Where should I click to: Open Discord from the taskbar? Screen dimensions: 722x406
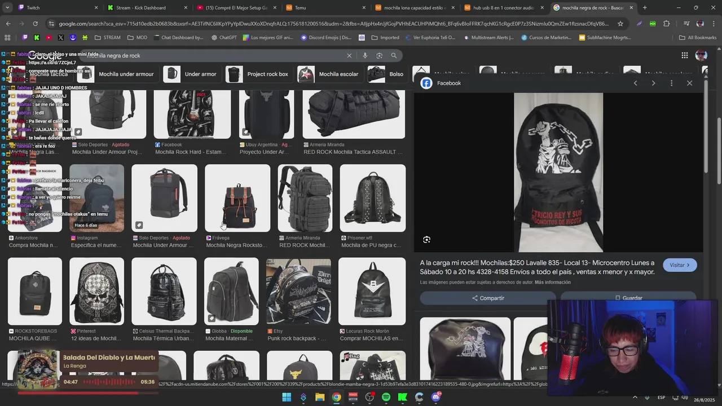click(435, 397)
